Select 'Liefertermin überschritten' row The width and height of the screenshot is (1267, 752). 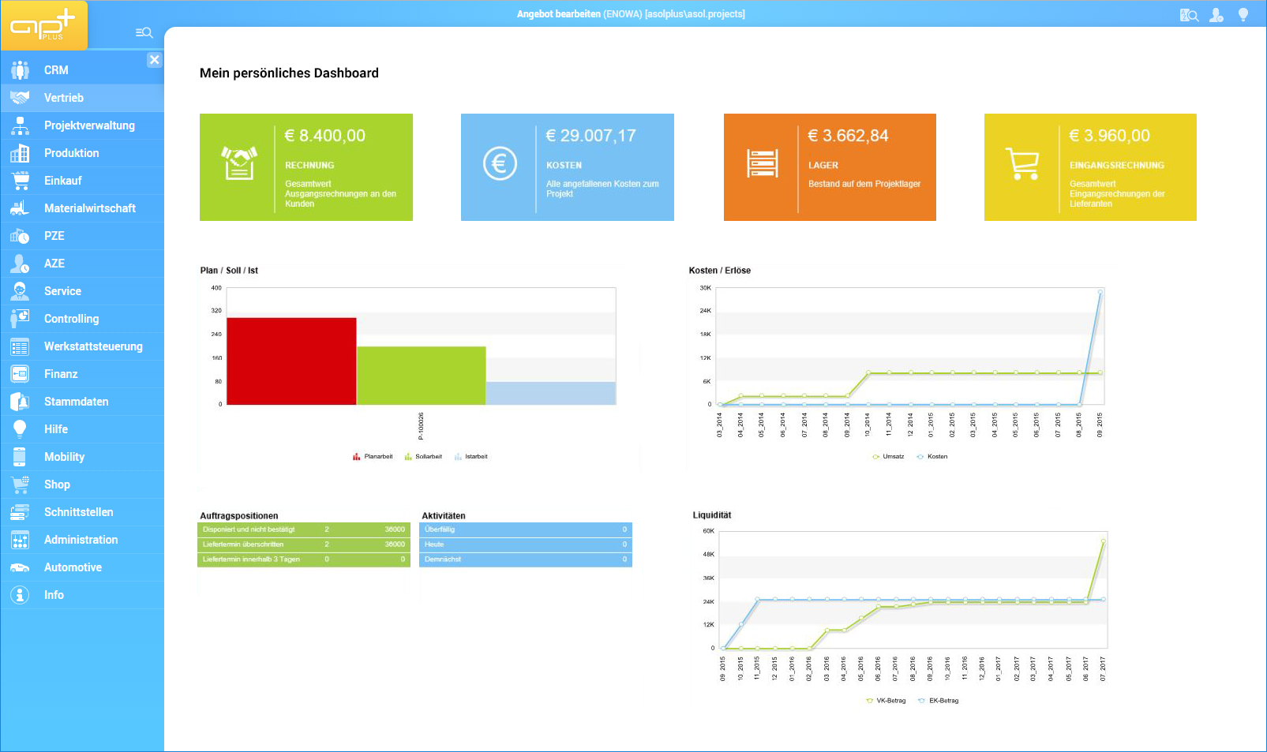point(303,544)
